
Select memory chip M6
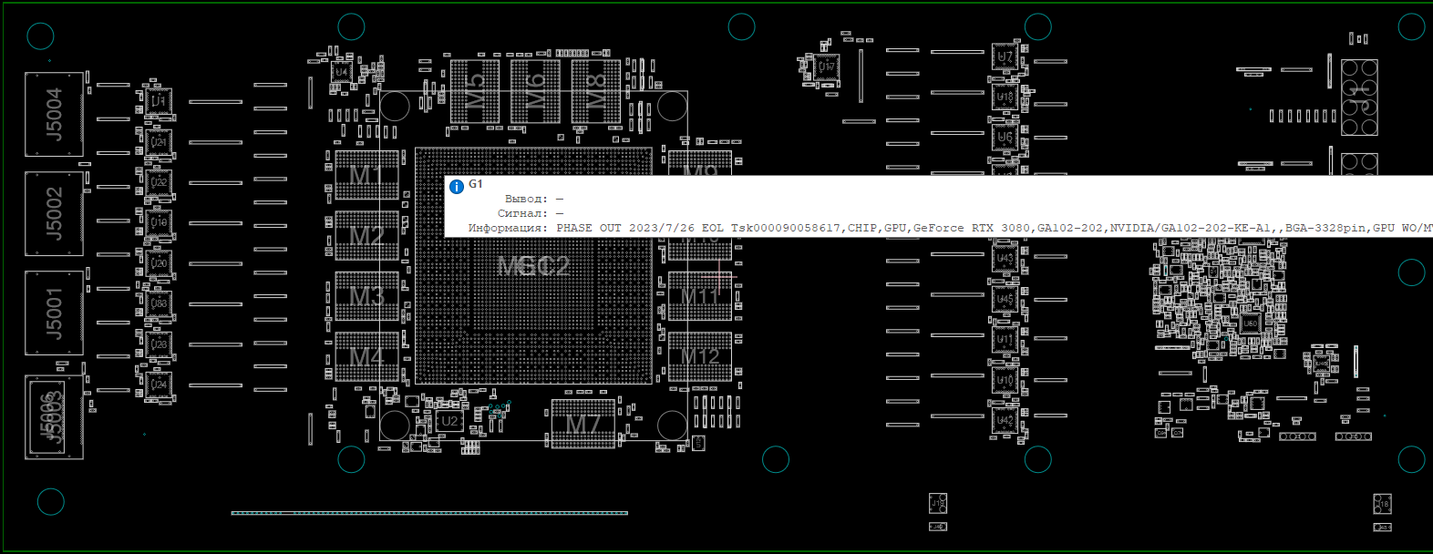[535, 92]
